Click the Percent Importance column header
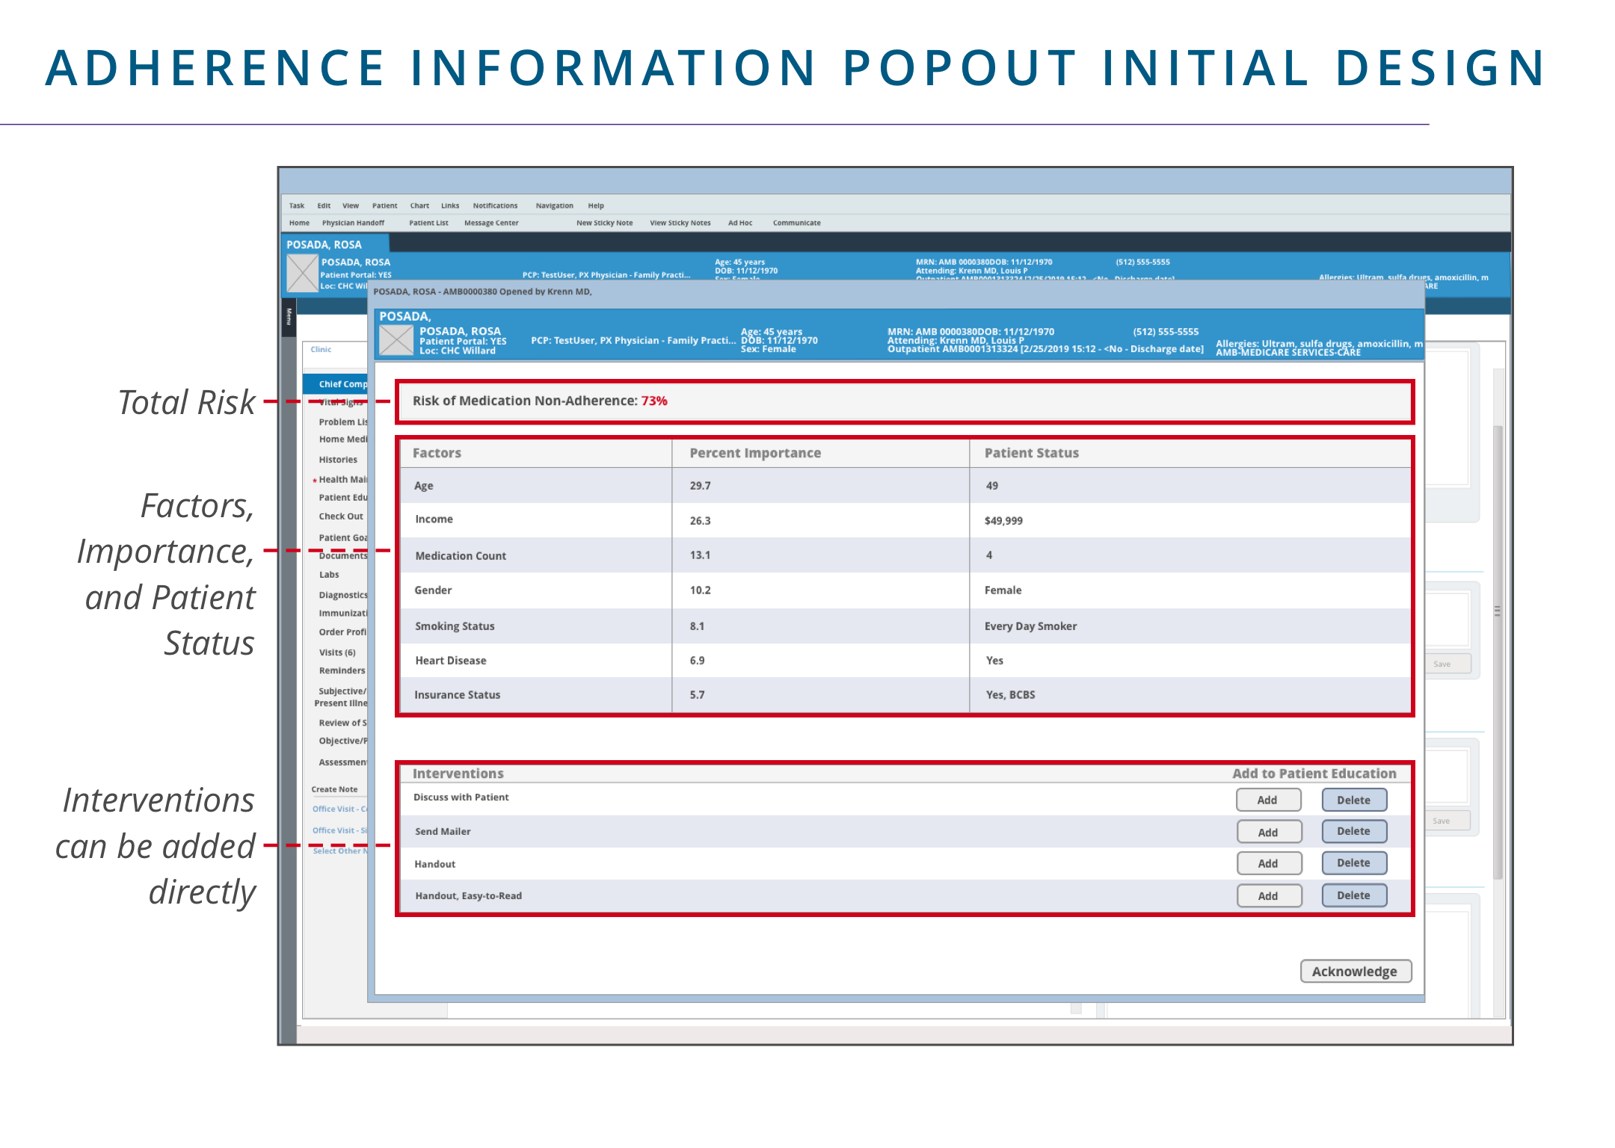This screenshot has height=1148, width=1615. tap(754, 453)
